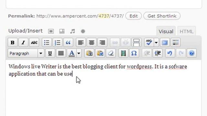Toggle Bold formatting button
This screenshot has width=207, height=116.
click(x=13, y=43)
